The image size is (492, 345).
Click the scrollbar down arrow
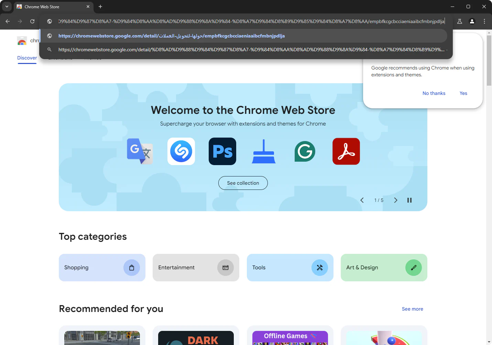tap(489, 342)
